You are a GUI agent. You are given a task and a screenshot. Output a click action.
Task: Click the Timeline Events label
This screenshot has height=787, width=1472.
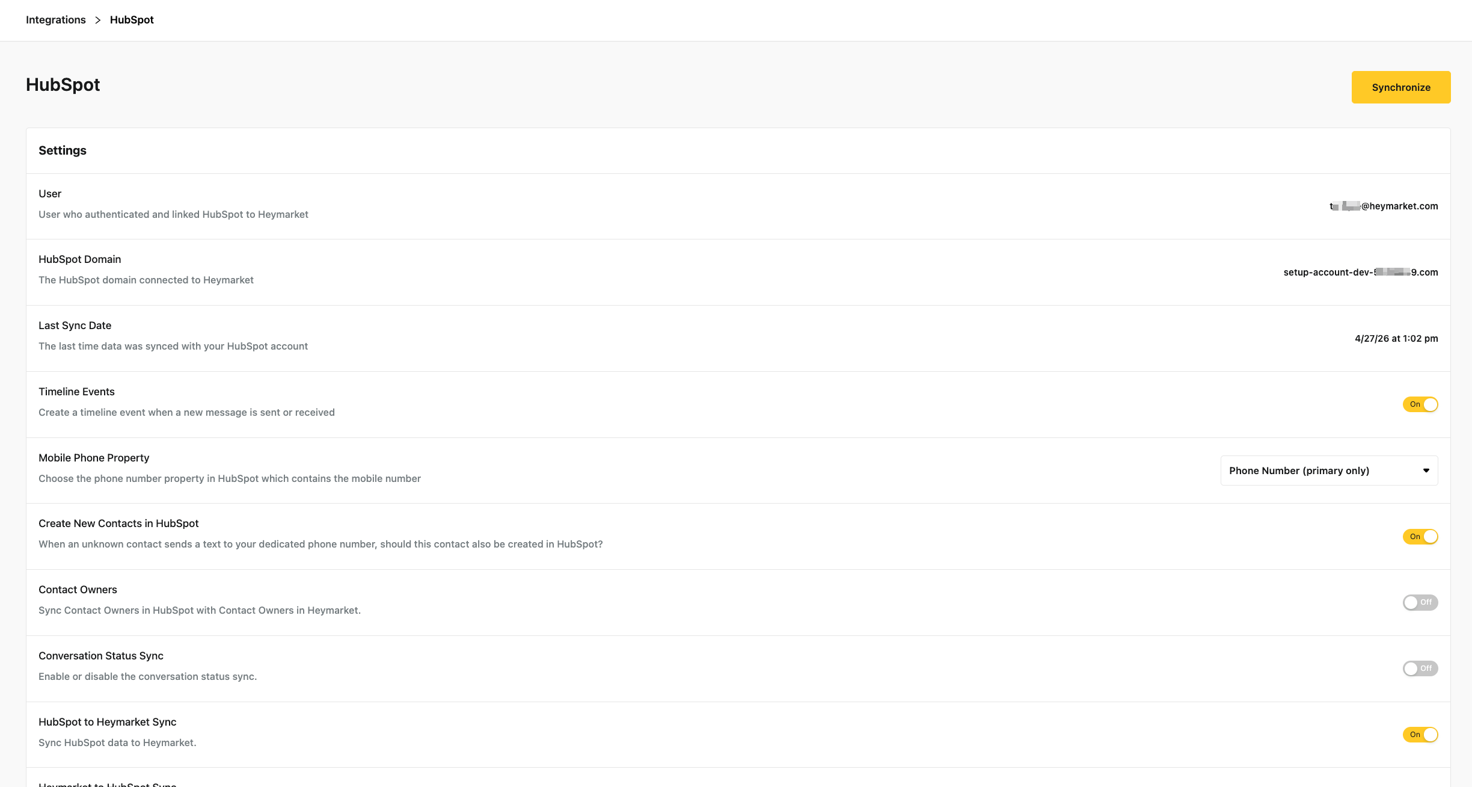pos(76,392)
